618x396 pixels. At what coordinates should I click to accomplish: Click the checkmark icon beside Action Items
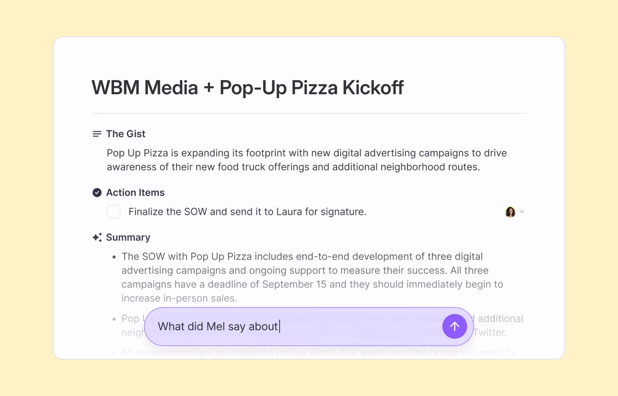97,193
